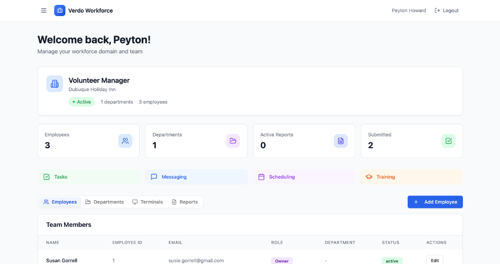Click the Departments folder icon in stat card

click(233, 141)
